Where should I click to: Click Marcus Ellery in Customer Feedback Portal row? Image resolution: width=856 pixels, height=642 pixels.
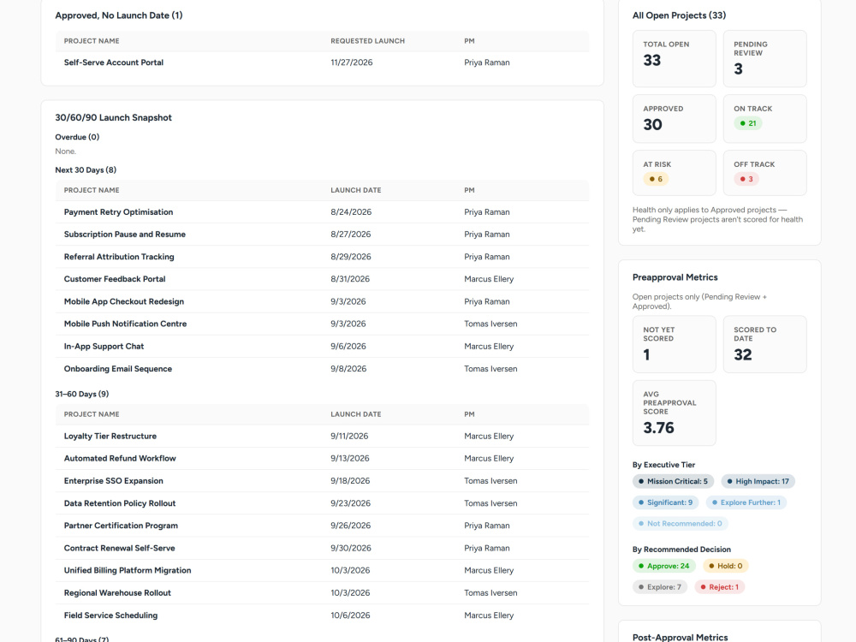pos(489,279)
